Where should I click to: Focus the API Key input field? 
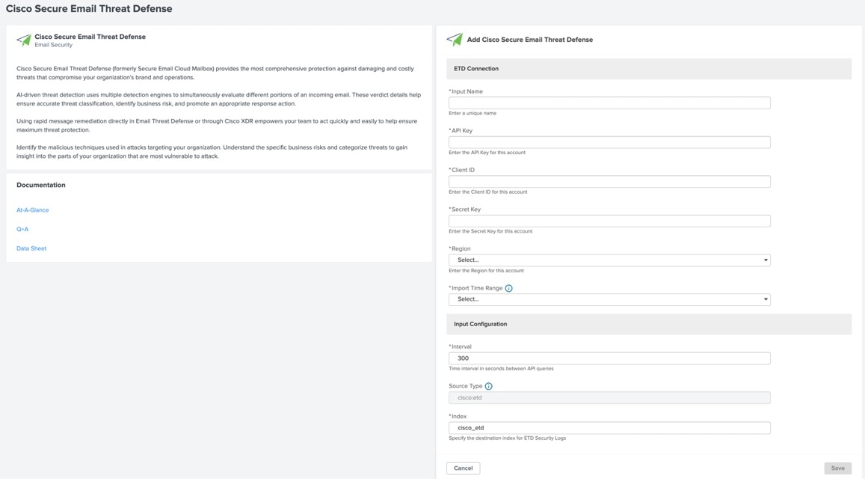click(609, 142)
